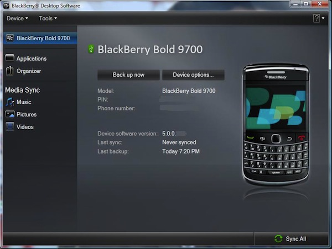Click the Help question mark icon
Screen dimensions: 332x249
317,18
